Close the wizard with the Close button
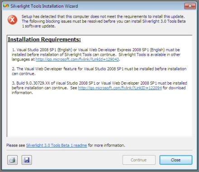The height and width of the screenshot is (172, 199). pos(176,160)
